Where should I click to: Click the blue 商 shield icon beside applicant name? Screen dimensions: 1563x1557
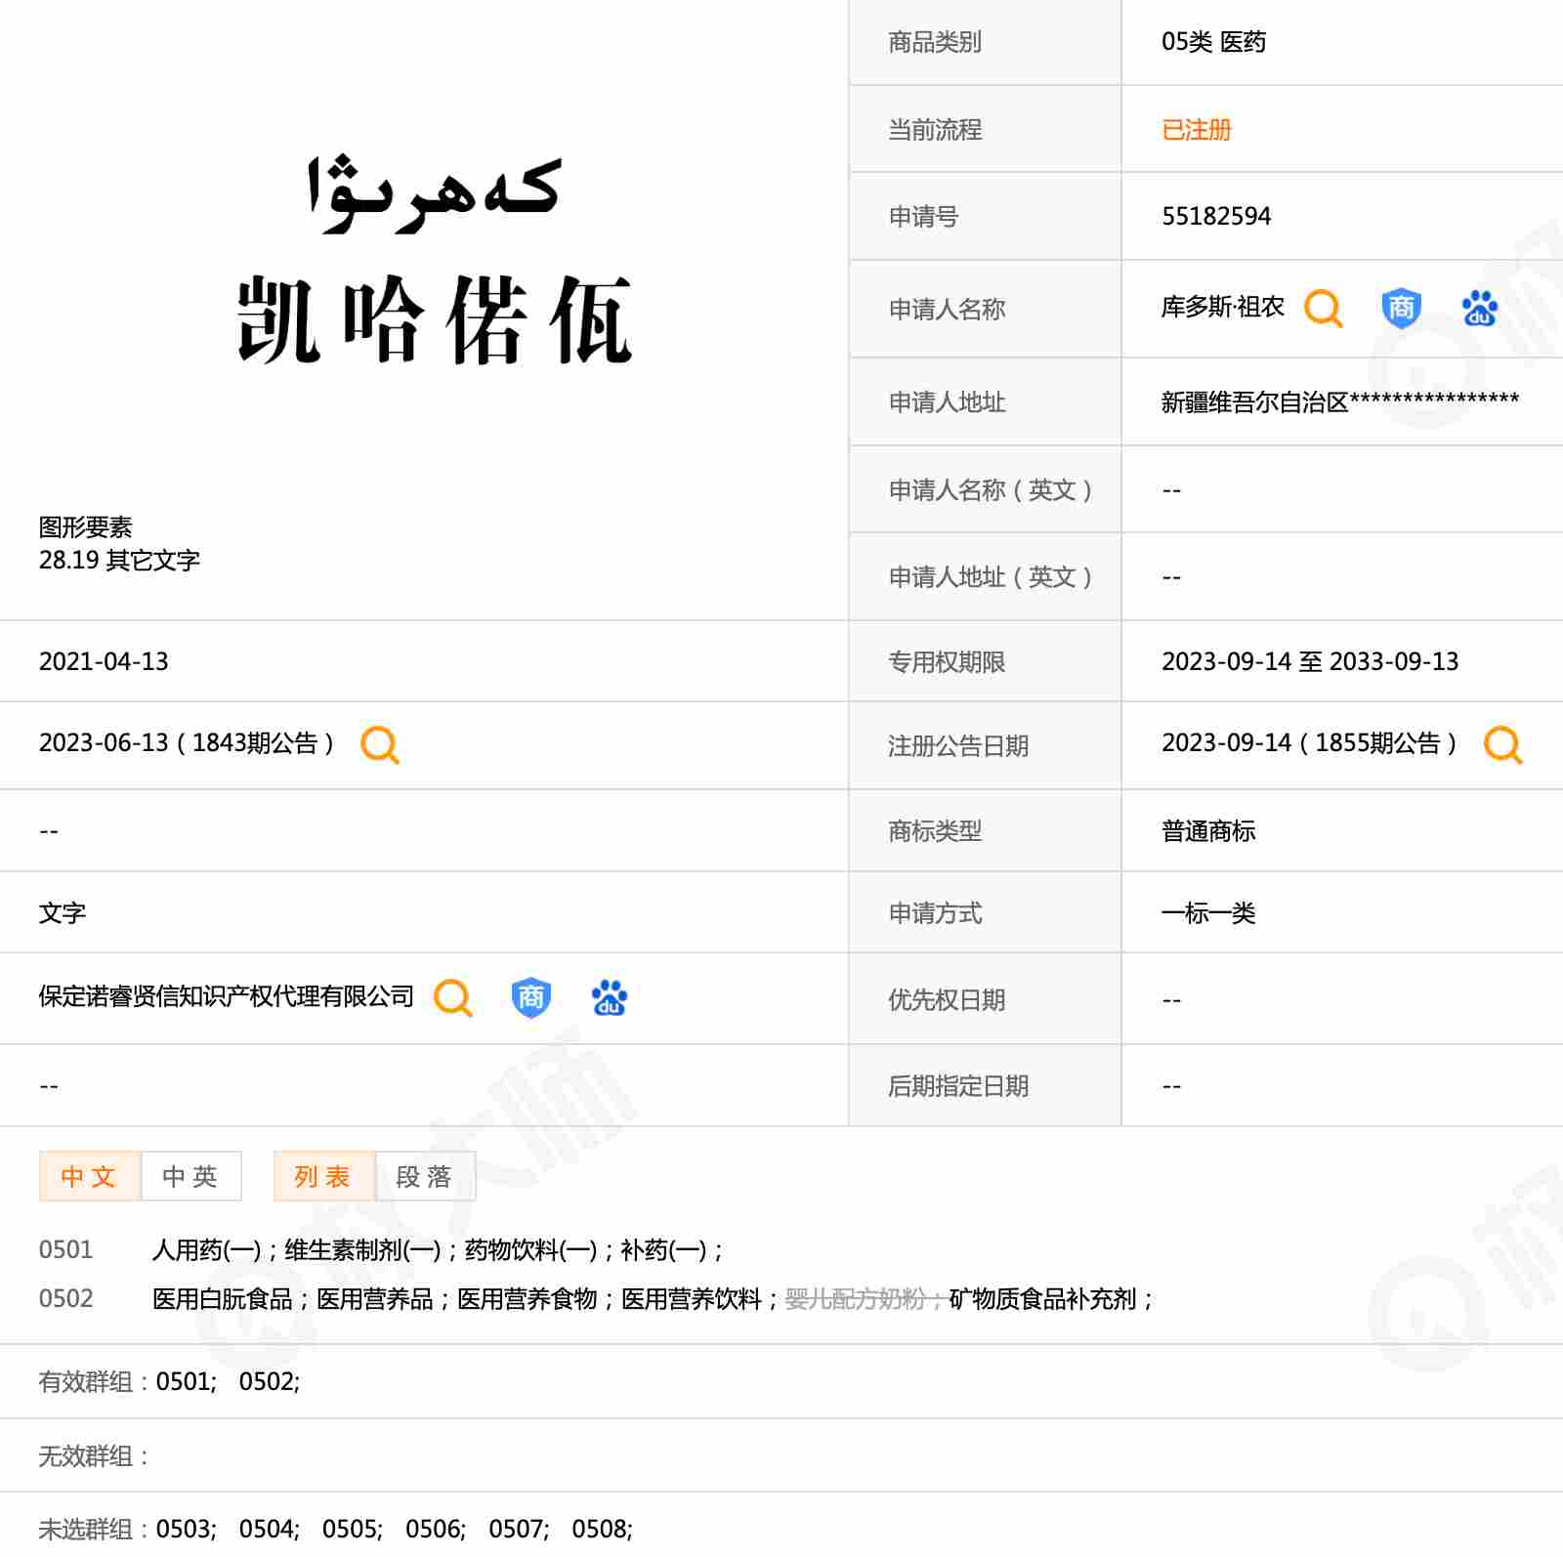1401,309
